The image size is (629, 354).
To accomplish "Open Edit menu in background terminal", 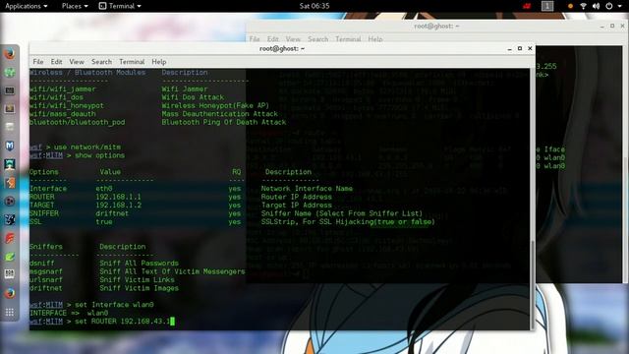I will pyautogui.click(x=273, y=39).
